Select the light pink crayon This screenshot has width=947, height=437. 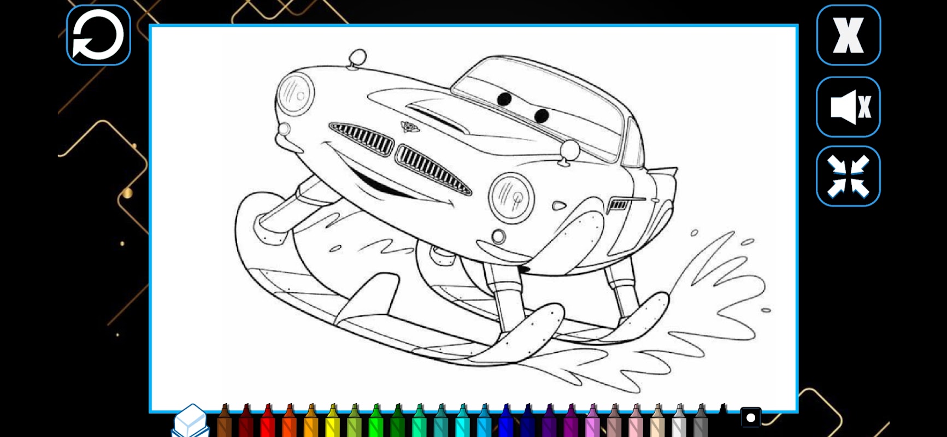click(x=636, y=421)
